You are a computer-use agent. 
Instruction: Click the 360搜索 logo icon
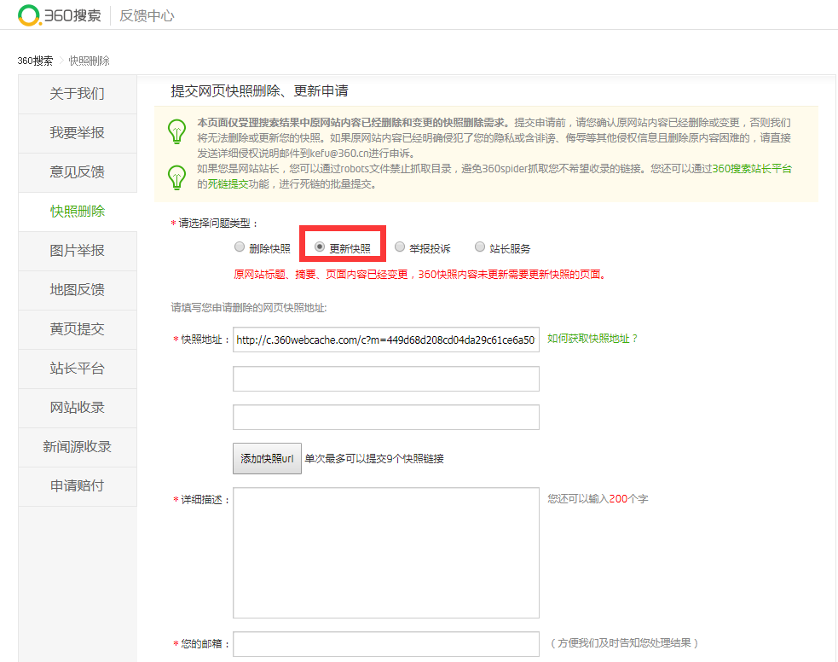coord(29,15)
